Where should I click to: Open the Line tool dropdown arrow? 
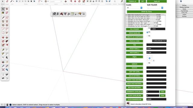pos(13,1)
